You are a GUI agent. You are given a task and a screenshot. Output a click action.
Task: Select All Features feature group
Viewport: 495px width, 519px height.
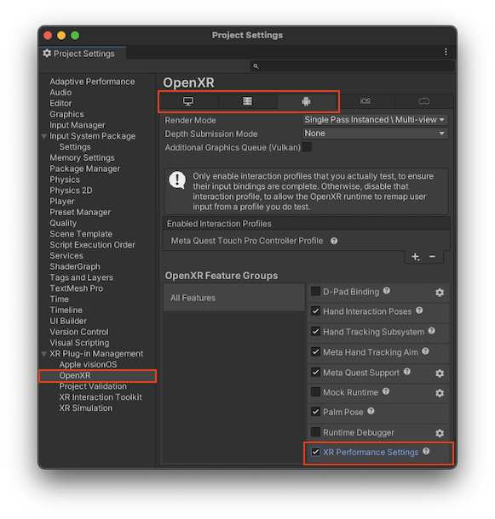point(234,298)
